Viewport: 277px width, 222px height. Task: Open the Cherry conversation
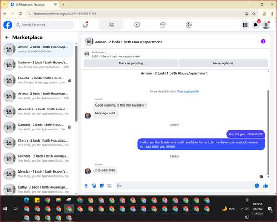click(38, 143)
